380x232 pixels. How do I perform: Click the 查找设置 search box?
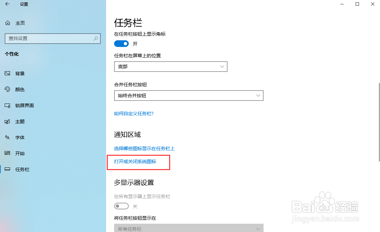(52, 39)
